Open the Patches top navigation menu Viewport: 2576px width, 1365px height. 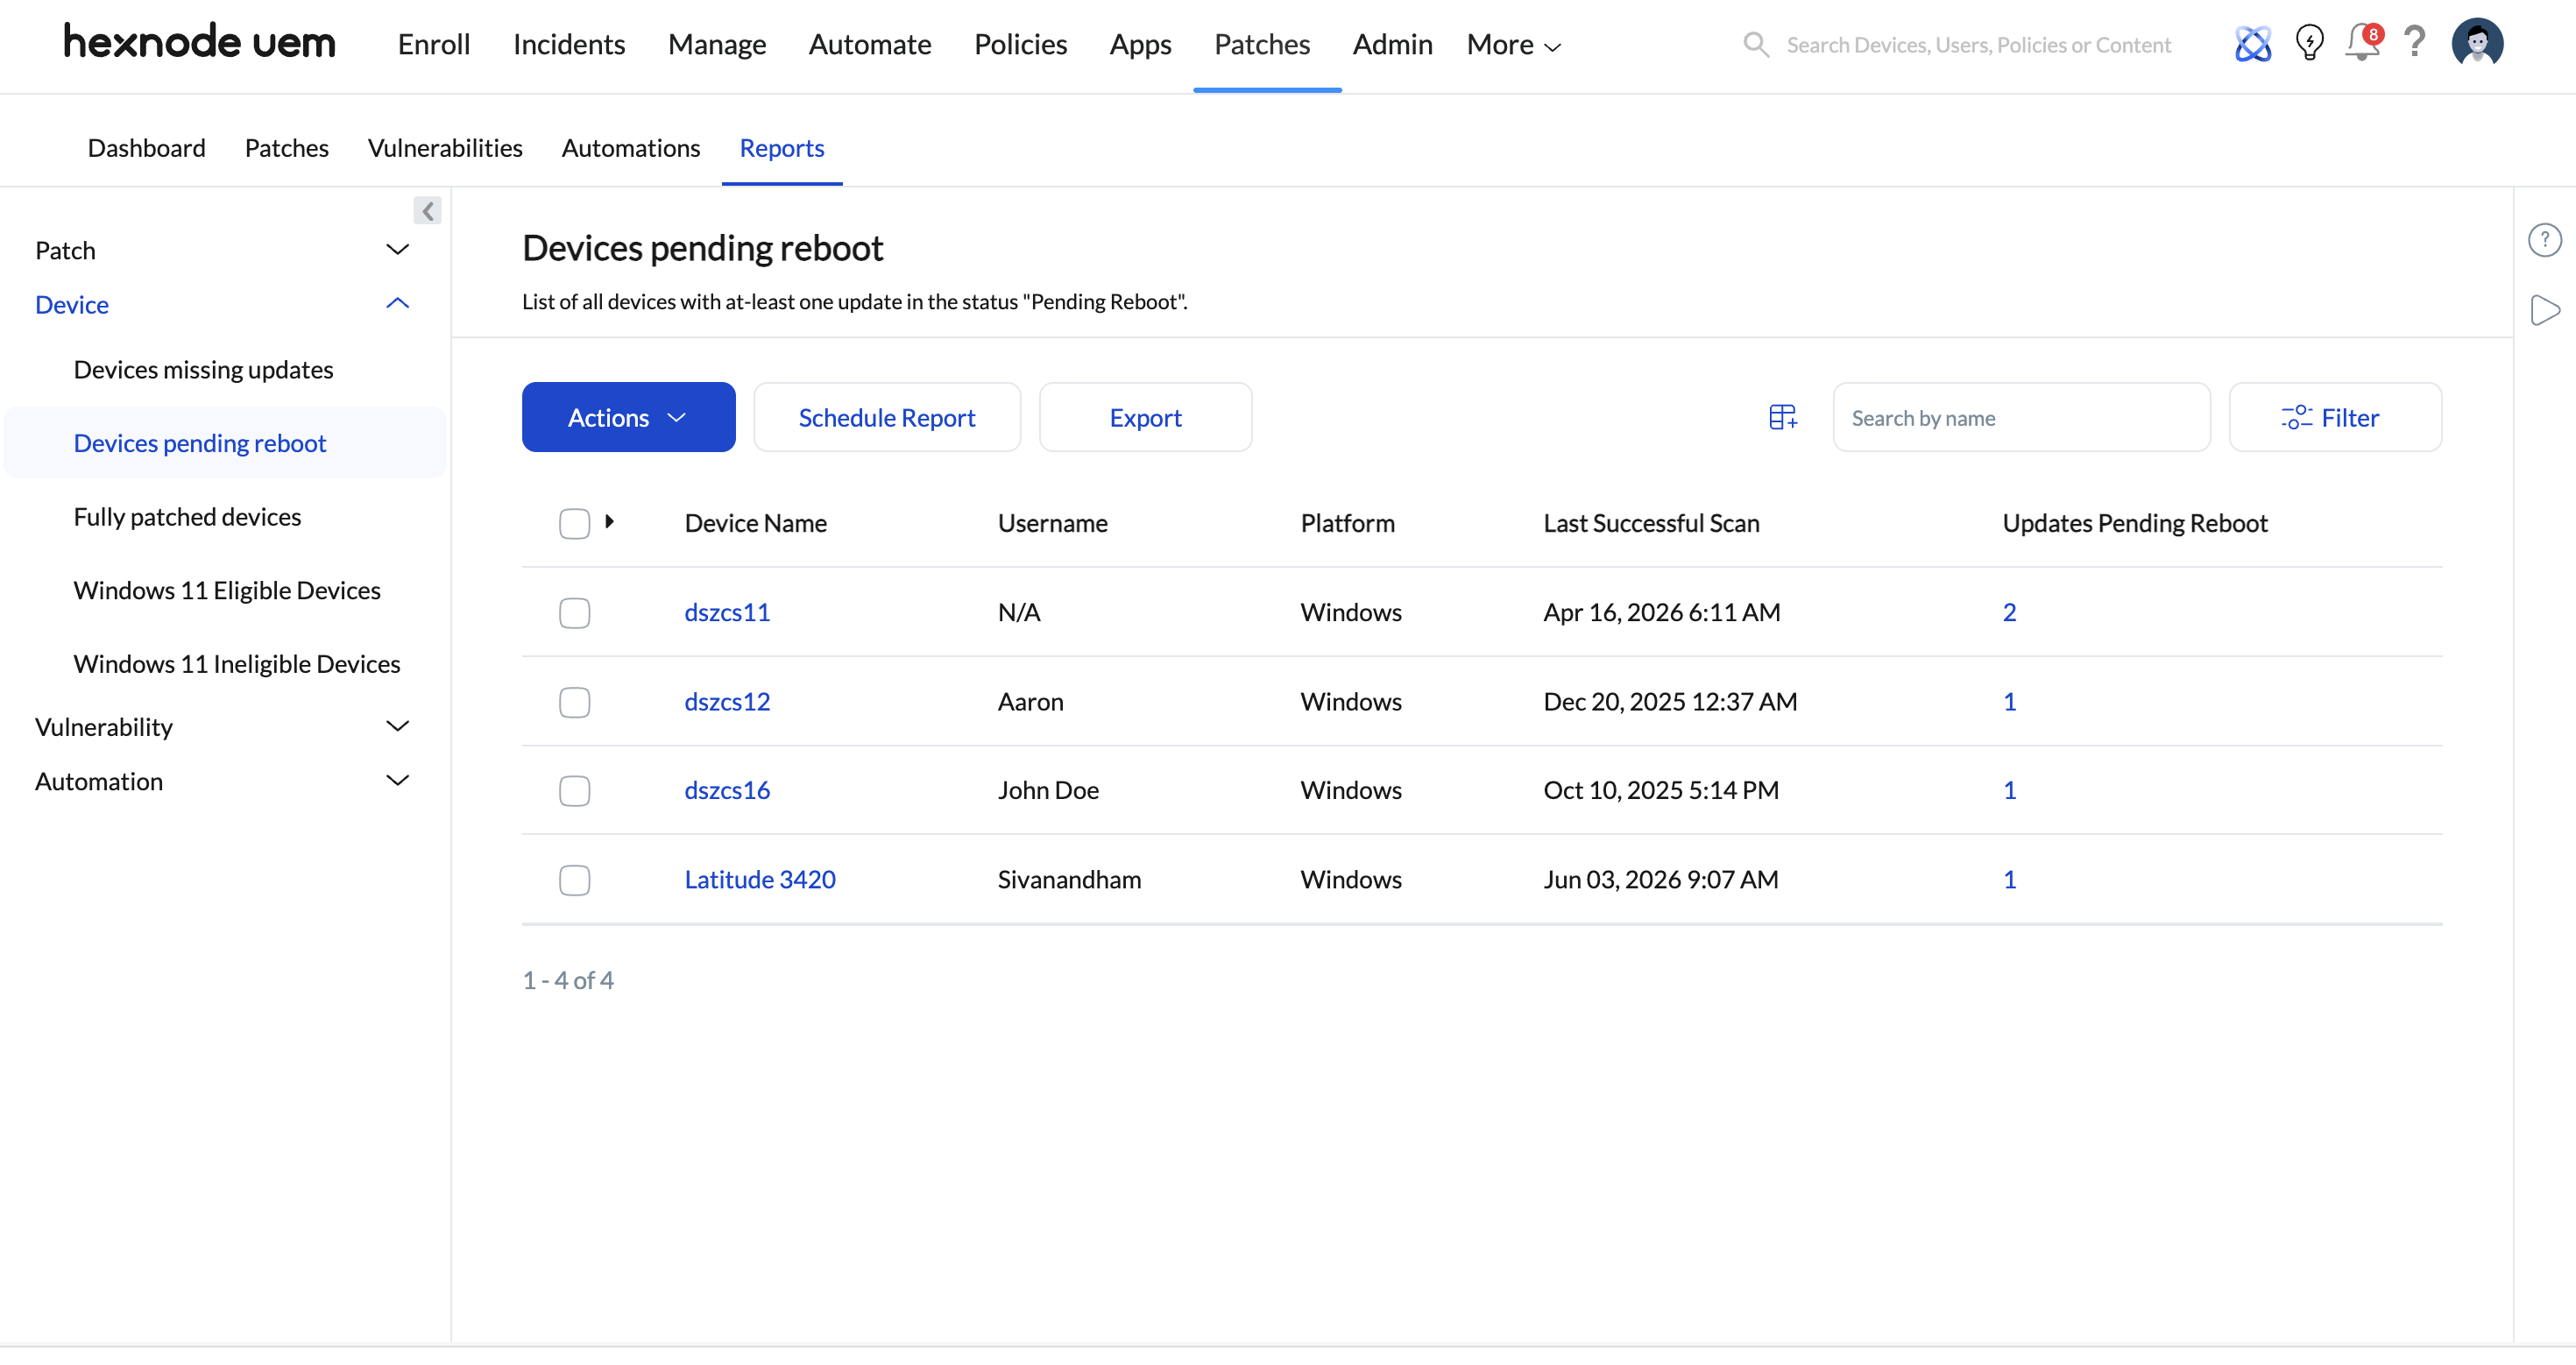(x=1262, y=44)
